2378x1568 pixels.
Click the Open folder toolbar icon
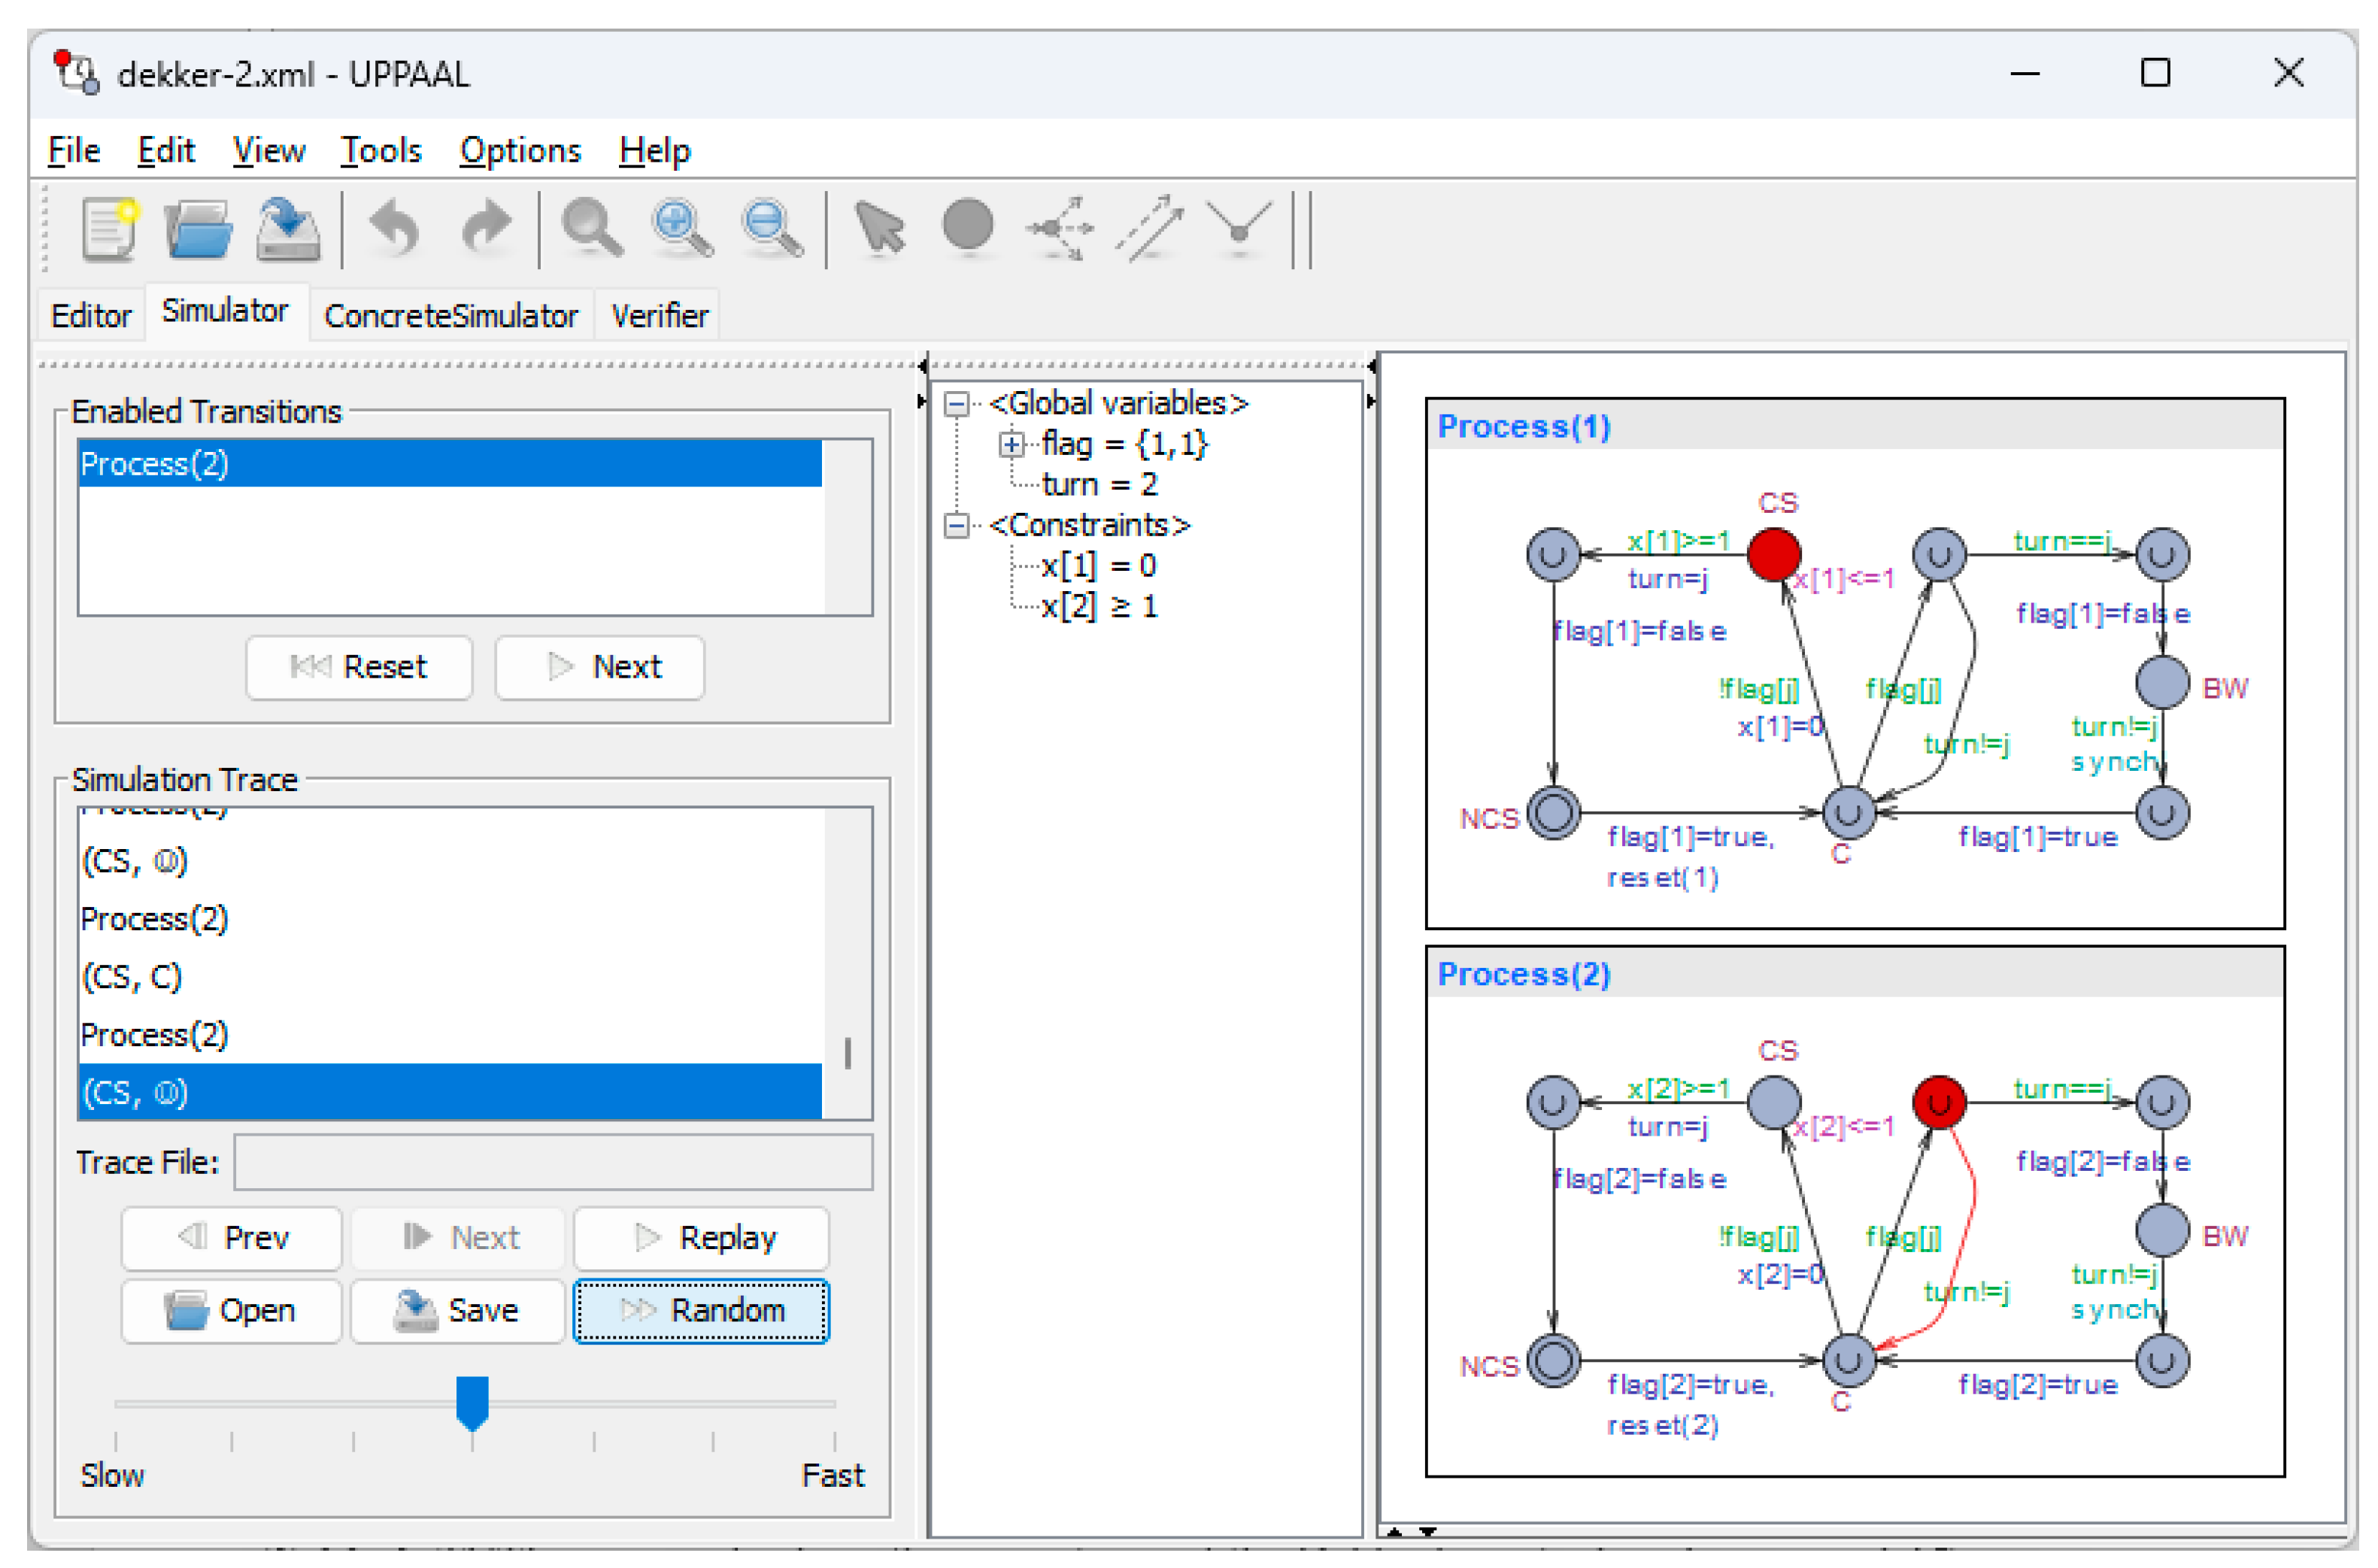tap(198, 229)
